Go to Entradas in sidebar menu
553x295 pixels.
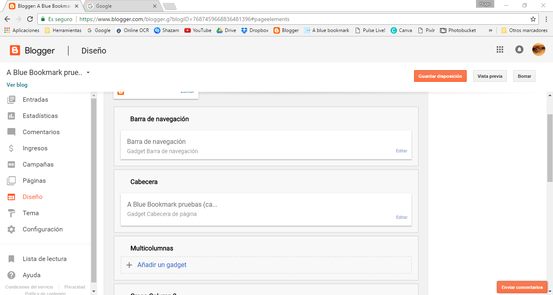tap(35, 100)
